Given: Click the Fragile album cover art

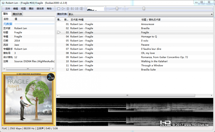Looking at the screenshot, I should tap(28, 99).
